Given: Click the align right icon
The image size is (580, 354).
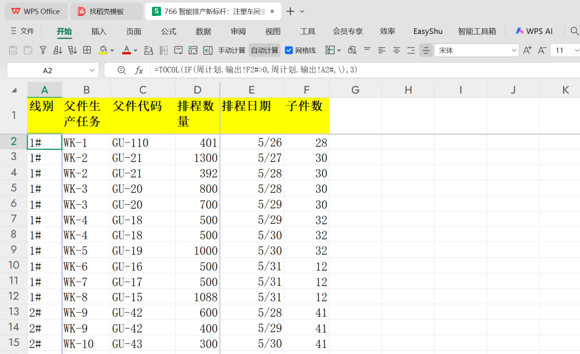Looking at the screenshot, I should (x=411, y=50).
